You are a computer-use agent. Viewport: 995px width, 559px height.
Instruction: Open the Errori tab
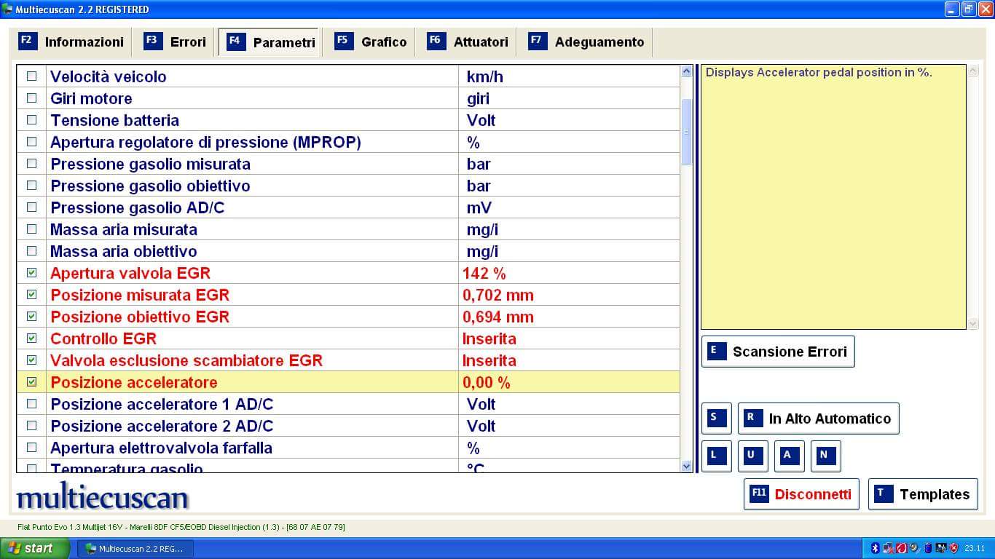175,42
